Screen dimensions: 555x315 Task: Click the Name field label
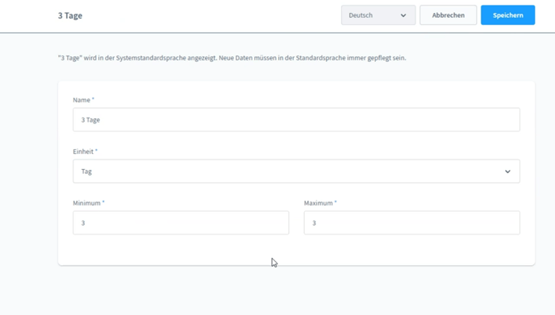point(81,100)
